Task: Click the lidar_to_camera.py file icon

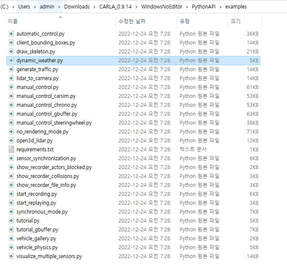Action: tap(11, 78)
